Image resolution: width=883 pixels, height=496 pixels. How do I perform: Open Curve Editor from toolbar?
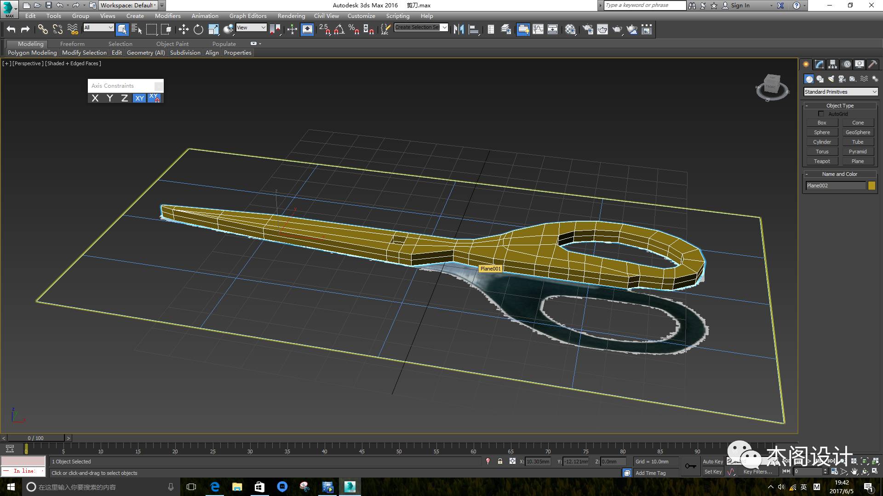(x=538, y=29)
